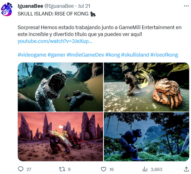Like the tweet with the heart icon
The height and width of the screenshot is (174, 191).
[x=104, y=169]
